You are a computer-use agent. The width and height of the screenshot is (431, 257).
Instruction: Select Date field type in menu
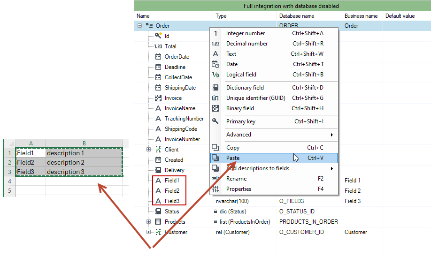coord(274,64)
